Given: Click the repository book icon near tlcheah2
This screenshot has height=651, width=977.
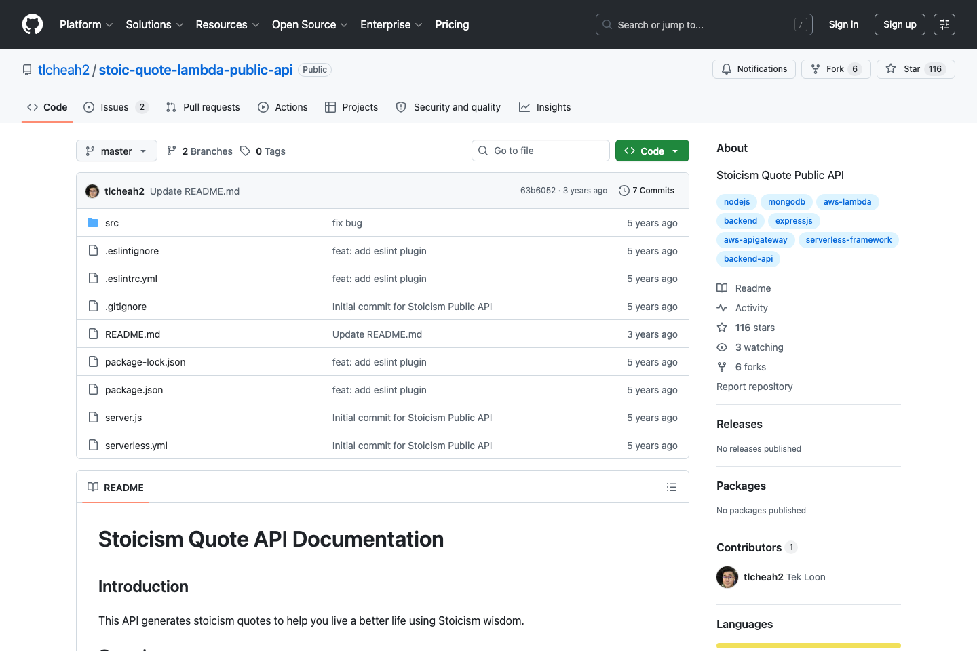Looking at the screenshot, I should [26, 69].
